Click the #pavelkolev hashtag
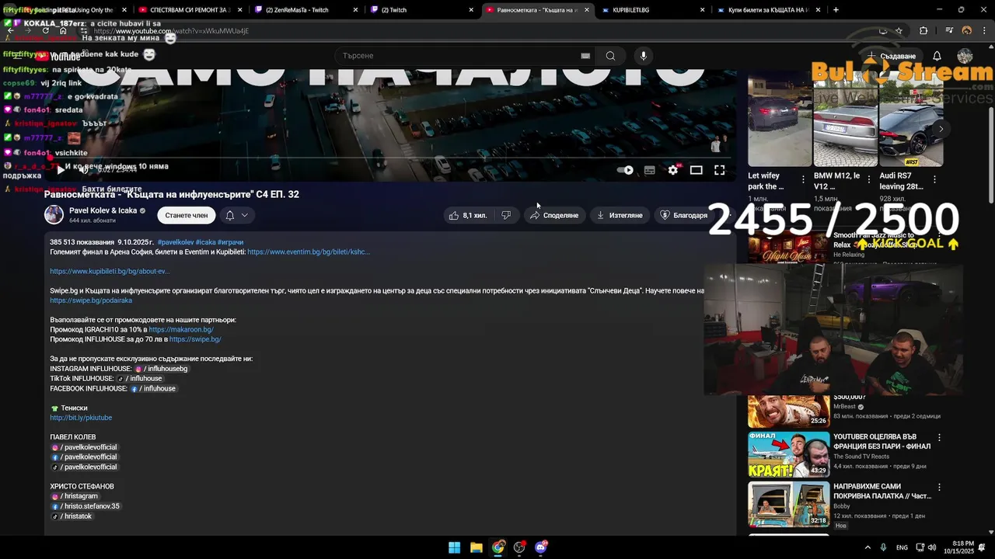995x559 pixels. click(175, 242)
